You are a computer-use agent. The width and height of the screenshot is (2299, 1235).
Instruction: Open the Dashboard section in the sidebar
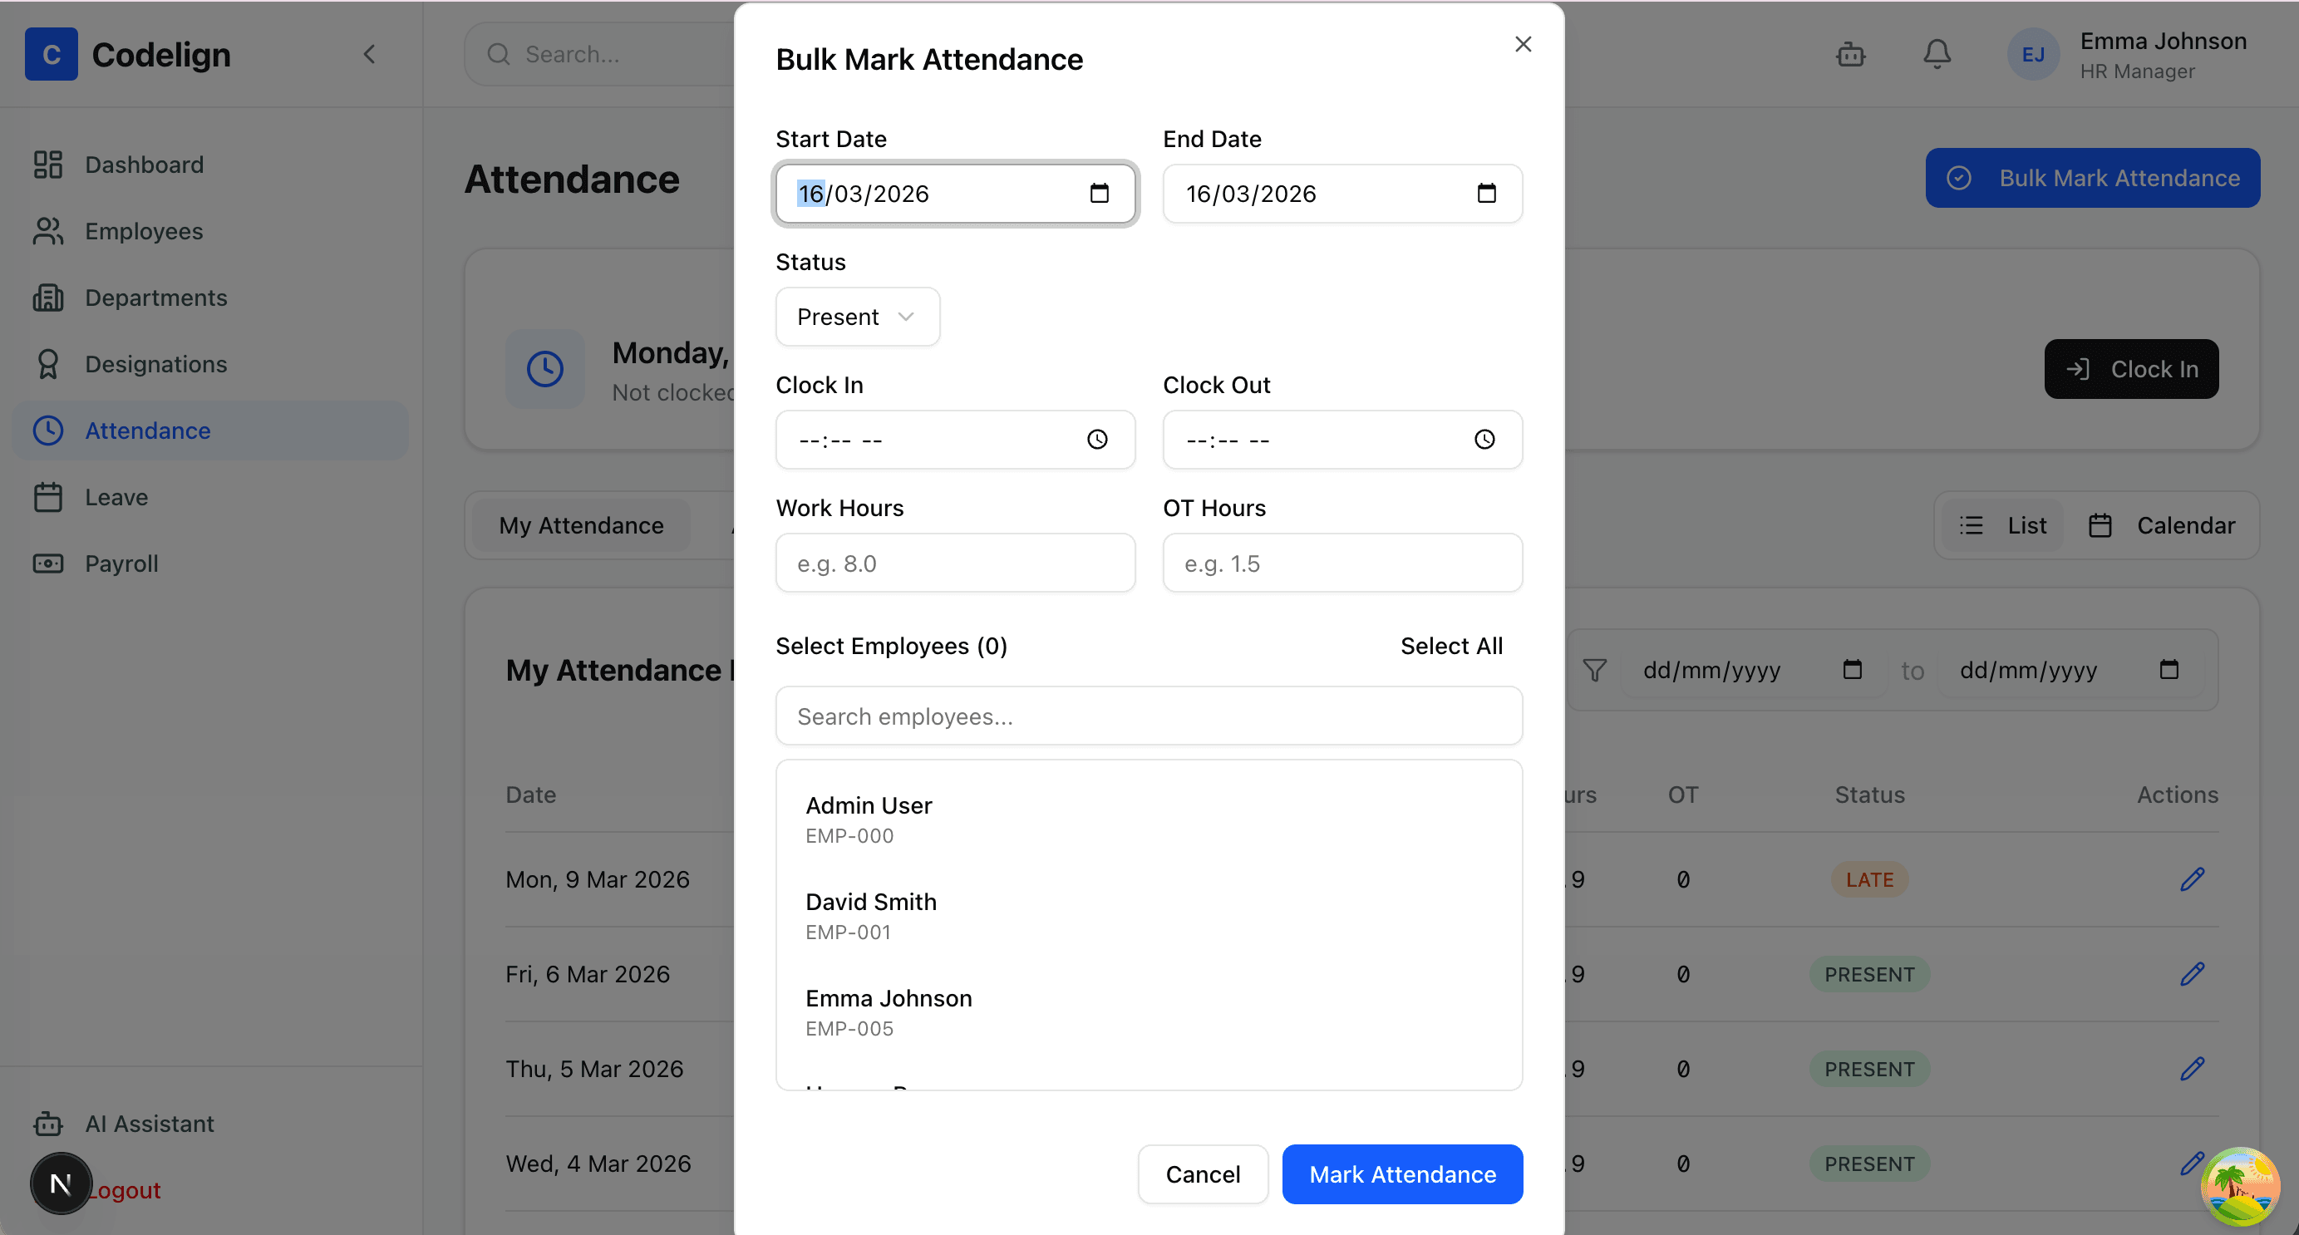click(144, 165)
